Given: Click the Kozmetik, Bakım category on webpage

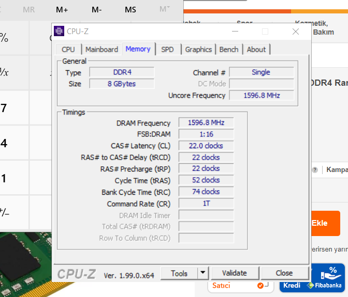Looking at the screenshot, I should point(315,28).
